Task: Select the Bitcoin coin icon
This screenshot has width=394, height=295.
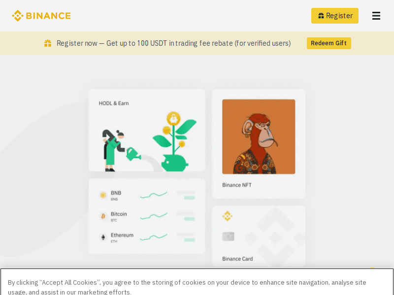Action: 103,216
